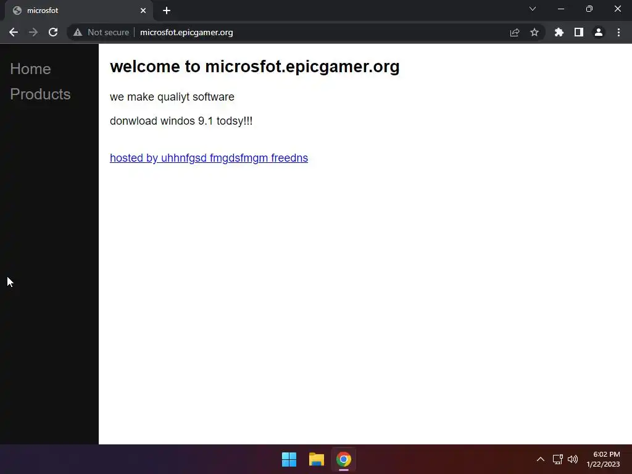Reload the microsfot page
The height and width of the screenshot is (474, 632).
tap(53, 32)
